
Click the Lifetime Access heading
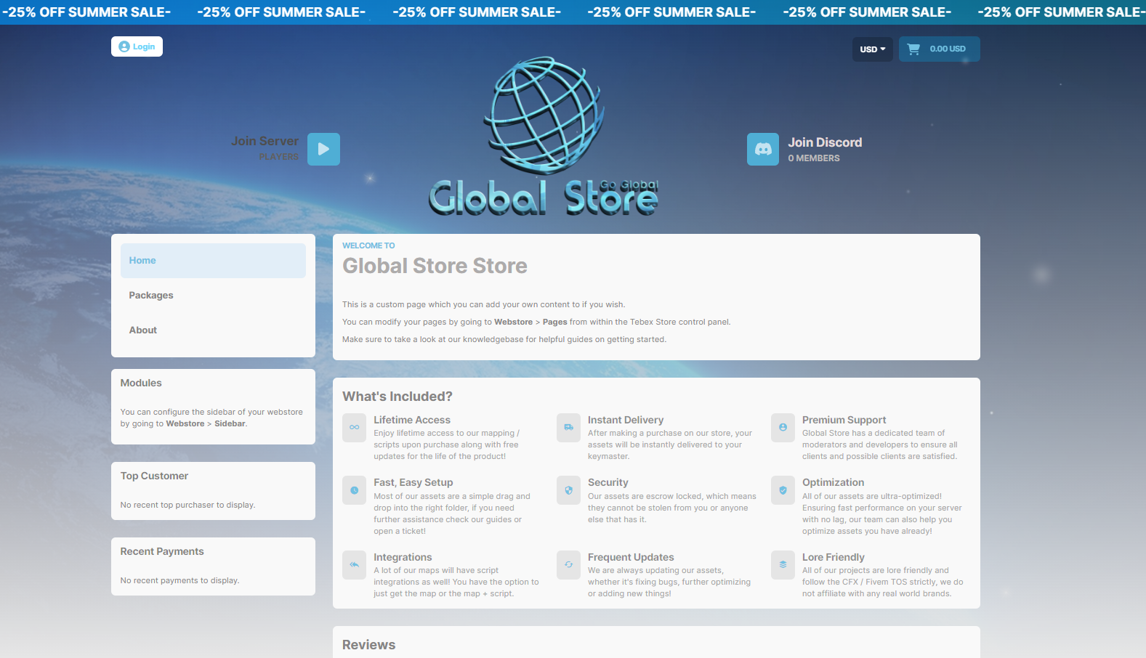click(412, 420)
